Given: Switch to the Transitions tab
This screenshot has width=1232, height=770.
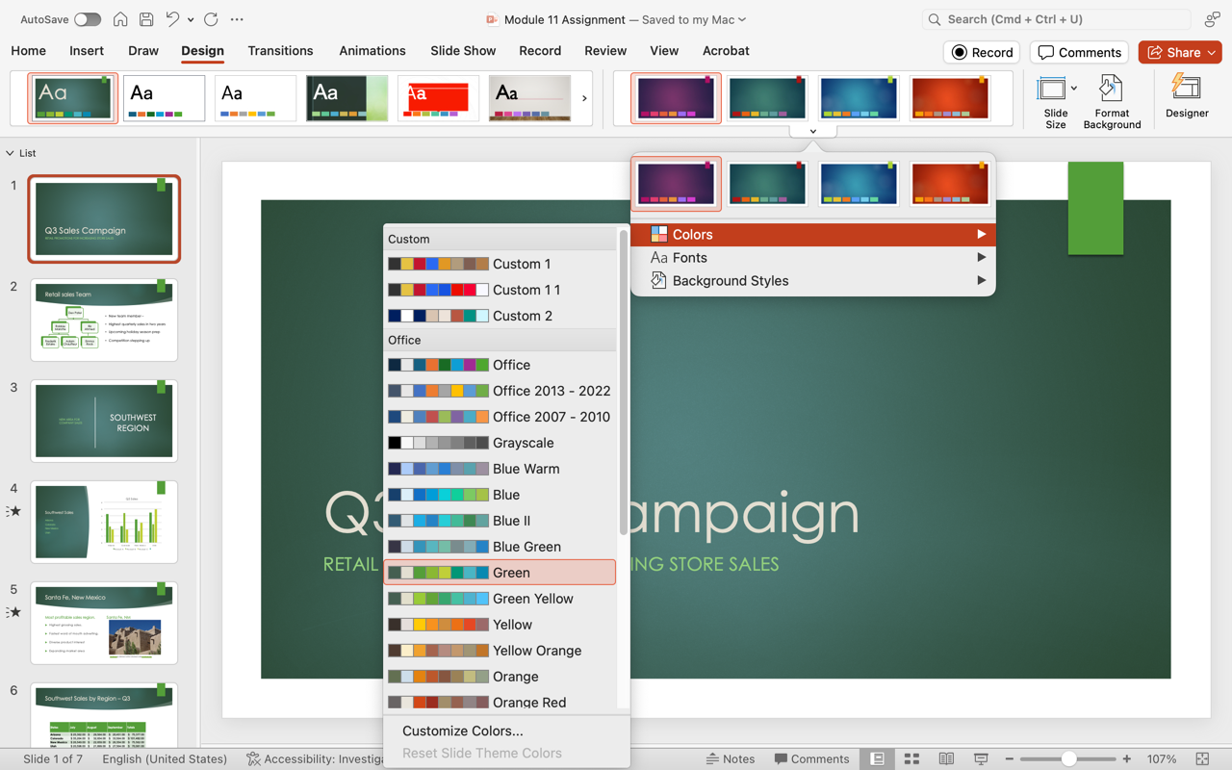Looking at the screenshot, I should pos(280,51).
